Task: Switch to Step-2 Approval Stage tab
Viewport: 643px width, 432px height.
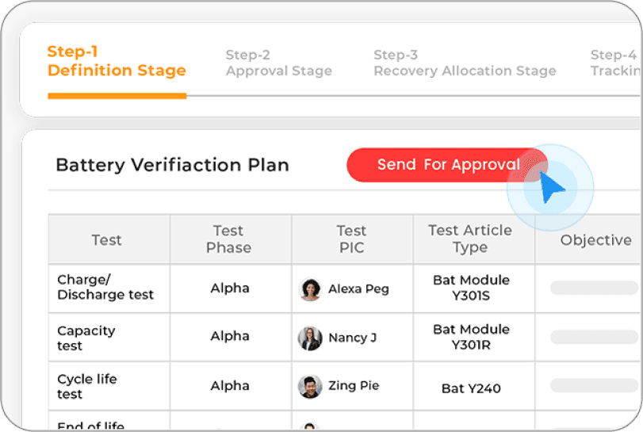Action: (x=278, y=63)
